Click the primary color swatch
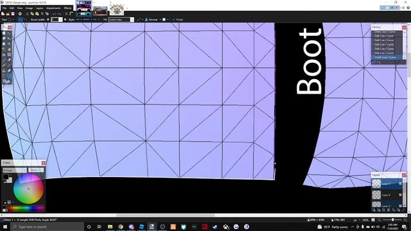 pyautogui.click(x=6, y=177)
